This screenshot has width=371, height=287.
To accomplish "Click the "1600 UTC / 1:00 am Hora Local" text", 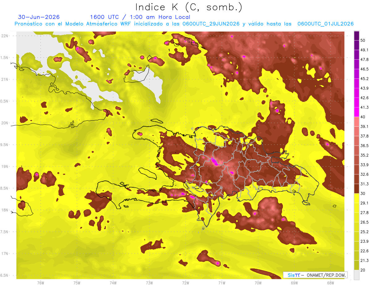I will [x=140, y=17].
